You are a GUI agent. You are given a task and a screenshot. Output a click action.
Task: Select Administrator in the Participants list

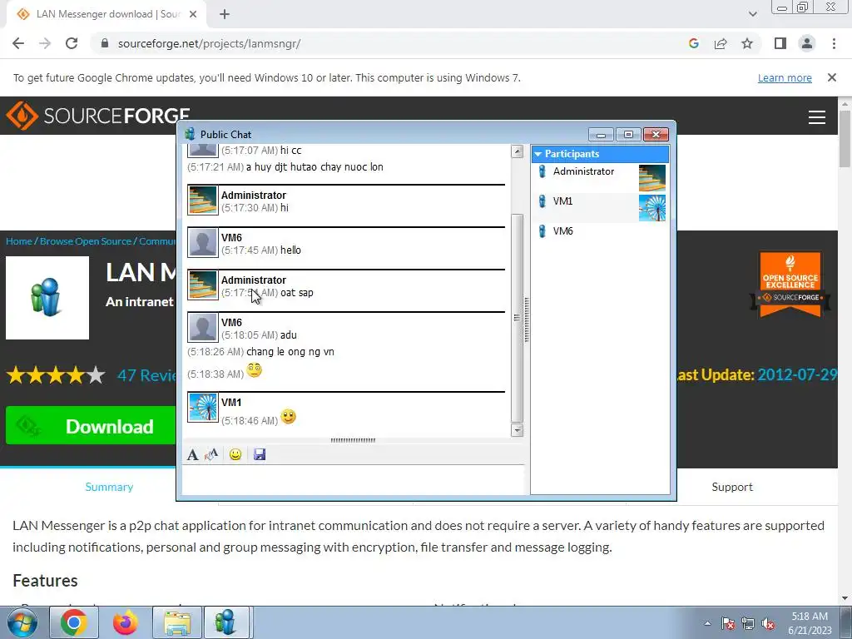(600, 178)
